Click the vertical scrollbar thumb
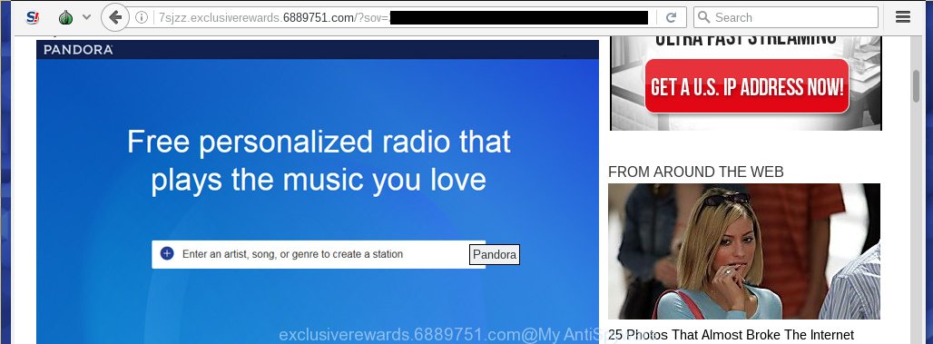 [x=917, y=85]
